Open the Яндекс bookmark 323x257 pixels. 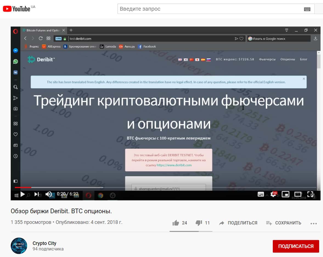(32, 47)
